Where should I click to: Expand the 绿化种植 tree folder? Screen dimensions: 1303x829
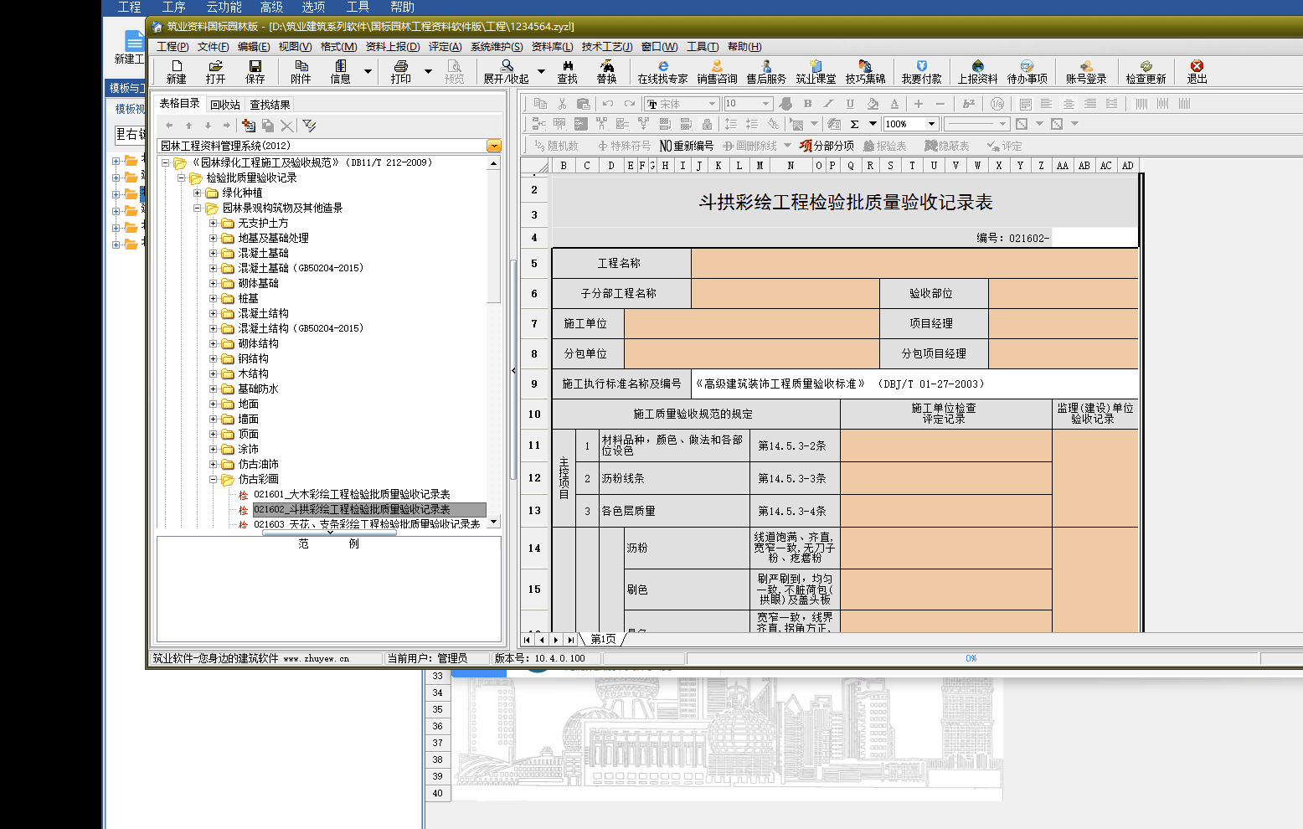(198, 193)
